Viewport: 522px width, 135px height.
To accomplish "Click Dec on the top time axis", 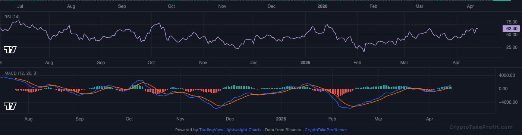I will coord(271,6).
